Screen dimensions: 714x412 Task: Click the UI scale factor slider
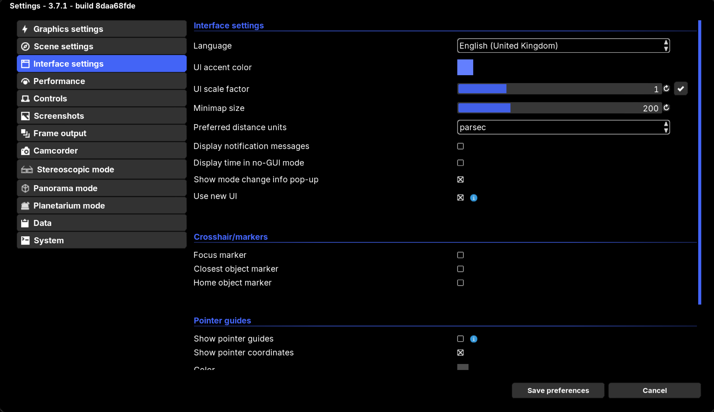559,89
